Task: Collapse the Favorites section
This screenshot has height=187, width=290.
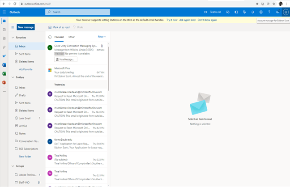Action: point(13,38)
